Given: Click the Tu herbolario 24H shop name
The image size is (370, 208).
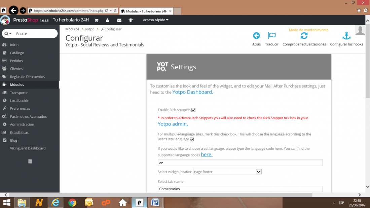Looking at the screenshot, I should pos(71,20).
